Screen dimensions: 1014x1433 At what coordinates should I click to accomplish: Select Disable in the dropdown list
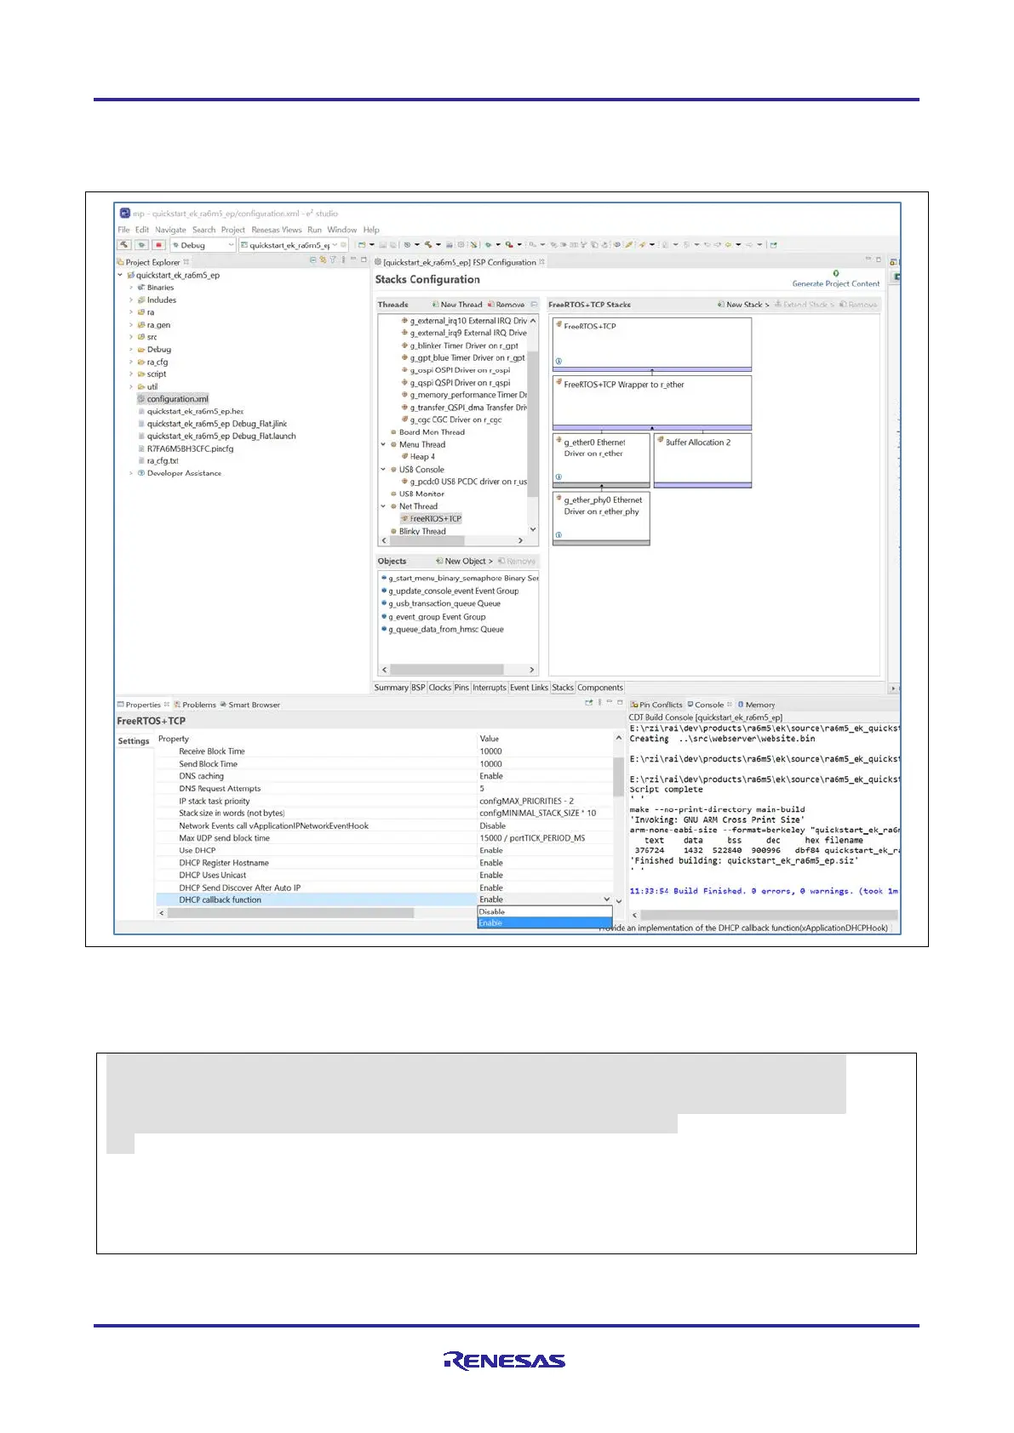(x=545, y=912)
